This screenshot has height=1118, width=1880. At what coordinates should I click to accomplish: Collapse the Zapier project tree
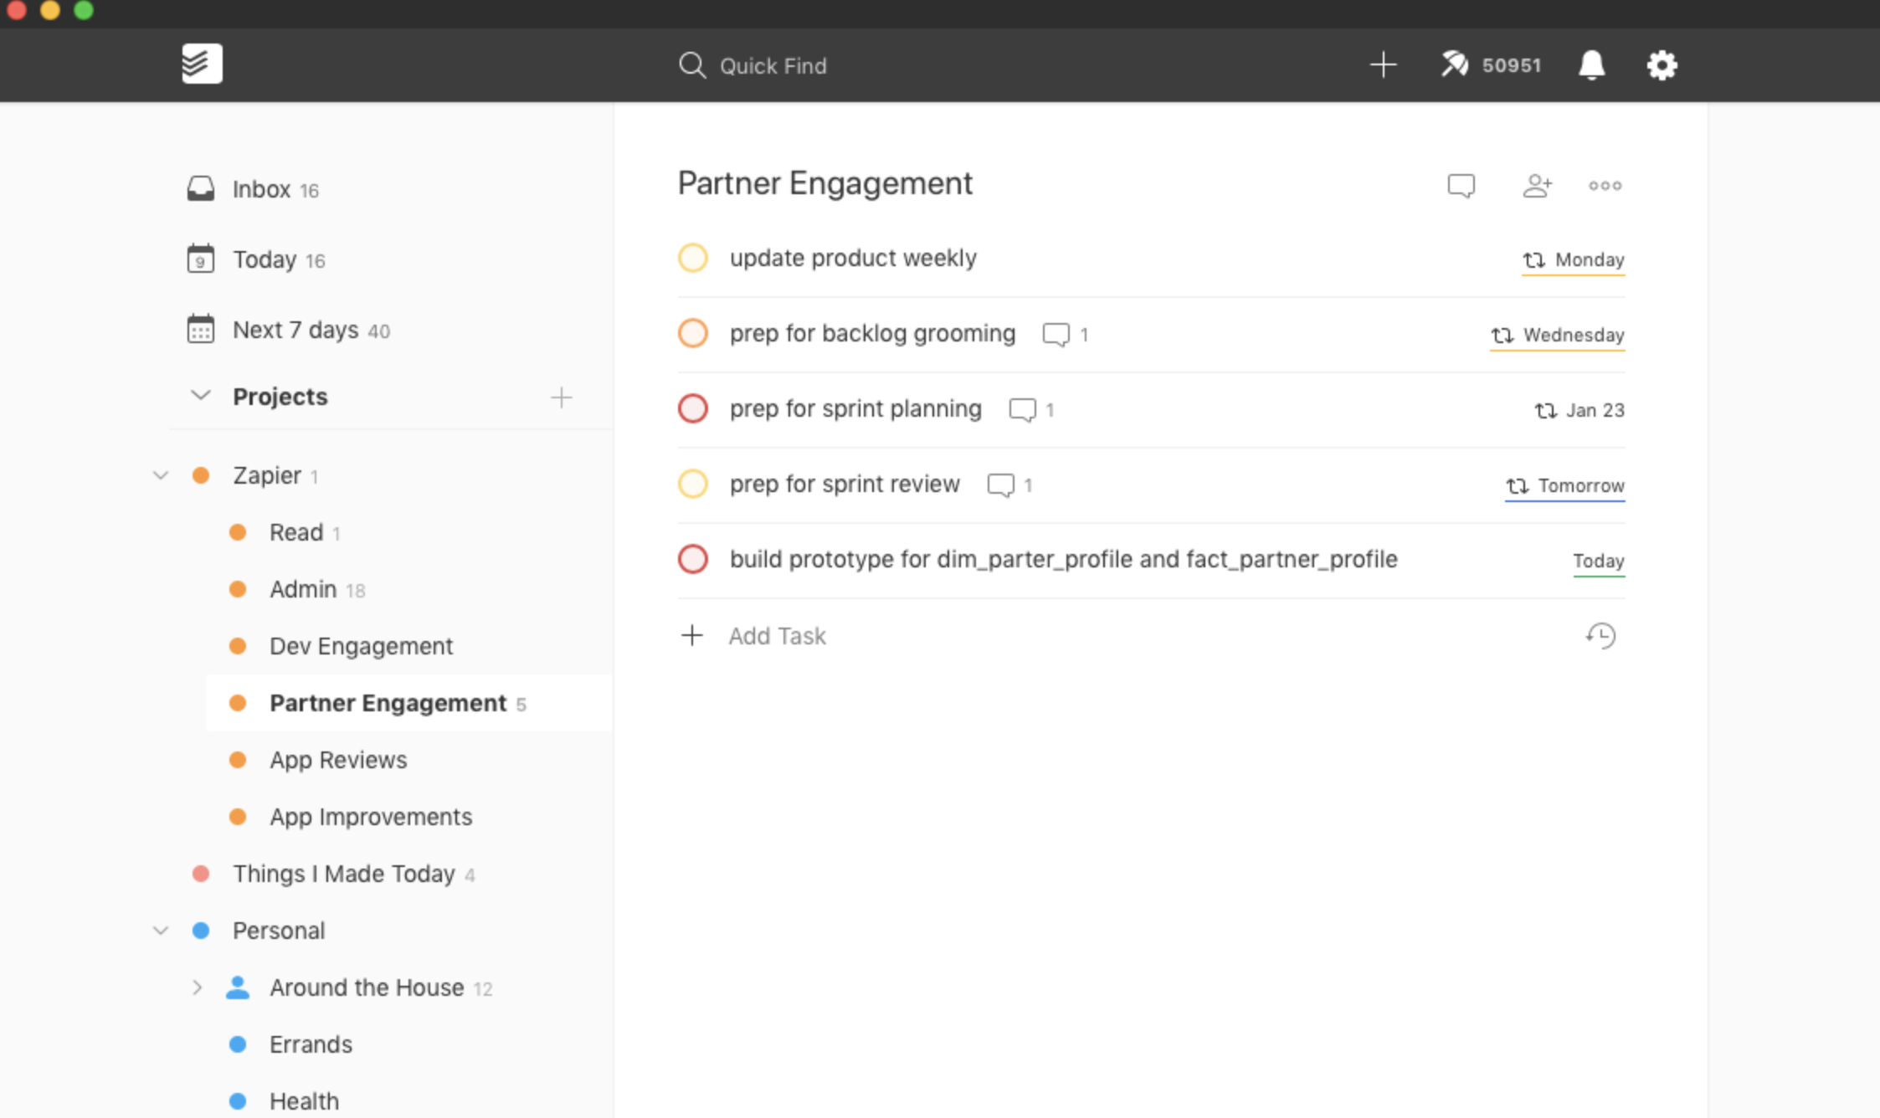pyautogui.click(x=161, y=475)
